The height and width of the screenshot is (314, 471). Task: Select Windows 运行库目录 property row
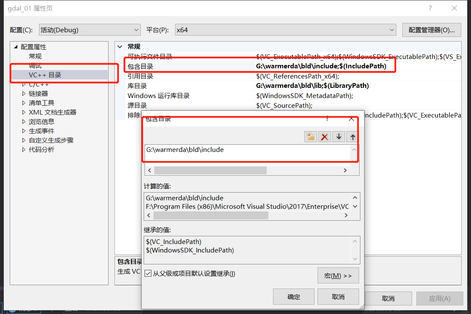[x=293, y=95]
